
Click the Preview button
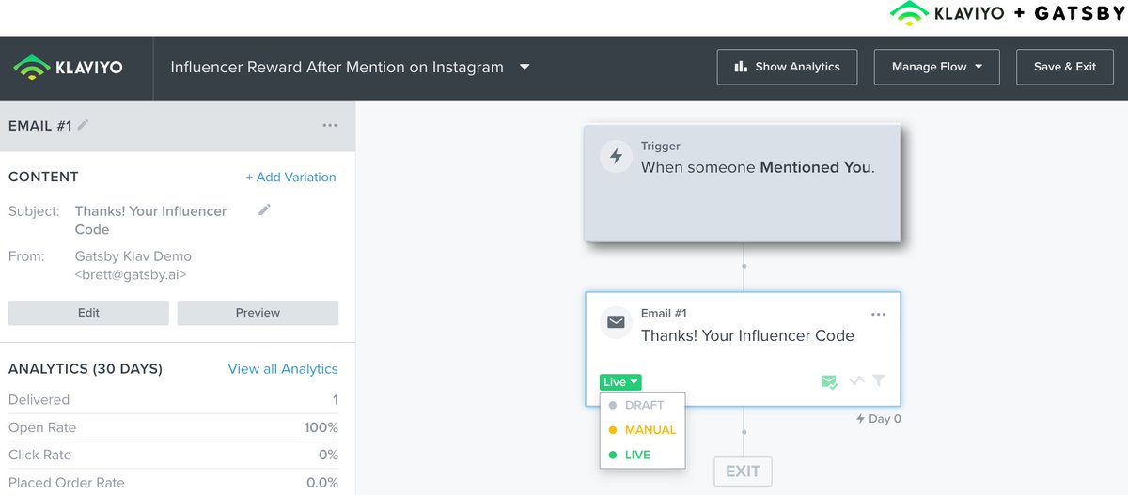coord(258,313)
